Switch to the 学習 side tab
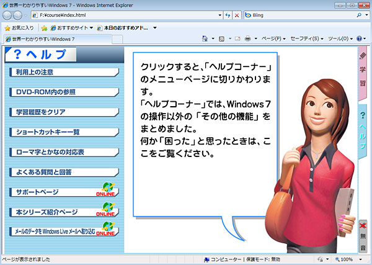The height and width of the screenshot is (265, 372). 363,74
